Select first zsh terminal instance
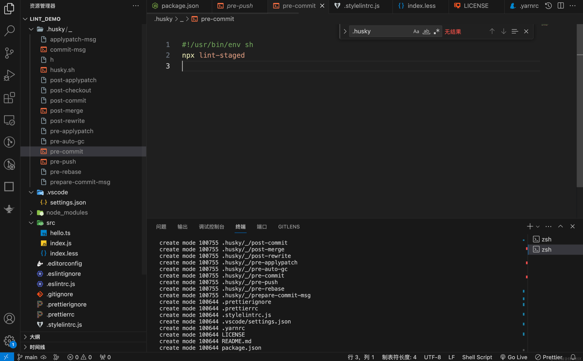The width and height of the screenshot is (583, 361). point(556,239)
